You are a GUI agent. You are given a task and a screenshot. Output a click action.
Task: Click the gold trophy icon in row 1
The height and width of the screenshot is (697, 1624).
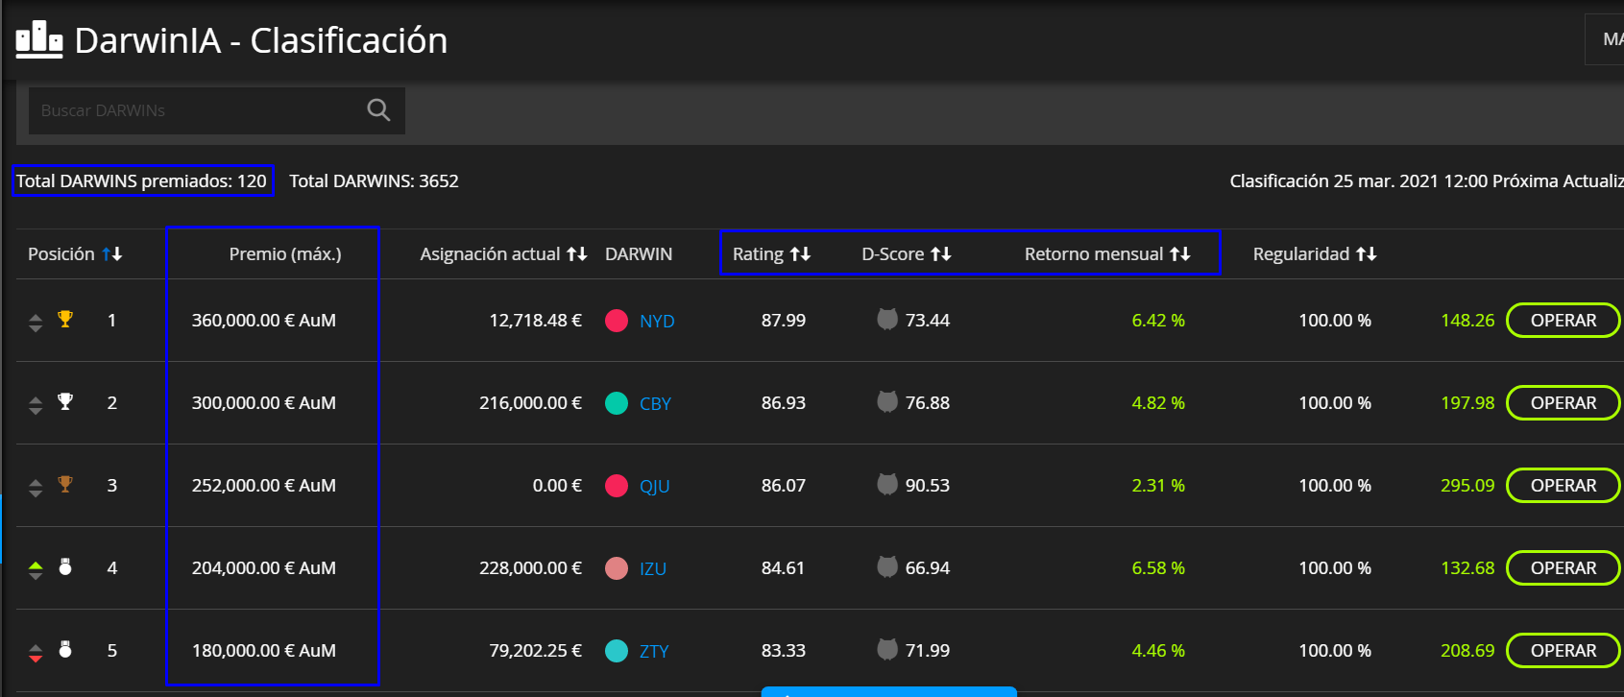point(65,320)
